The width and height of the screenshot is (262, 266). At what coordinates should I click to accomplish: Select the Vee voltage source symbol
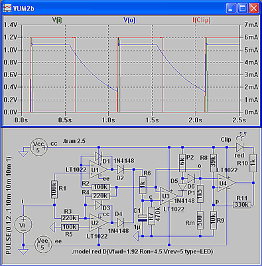click(42, 245)
